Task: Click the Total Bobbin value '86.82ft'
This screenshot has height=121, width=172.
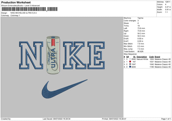Action: pyautogui.click(x=140, y=52)
